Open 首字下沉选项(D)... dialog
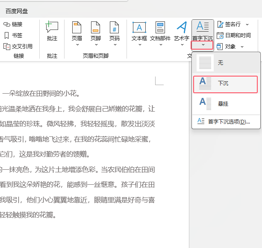 coord(226,121)
